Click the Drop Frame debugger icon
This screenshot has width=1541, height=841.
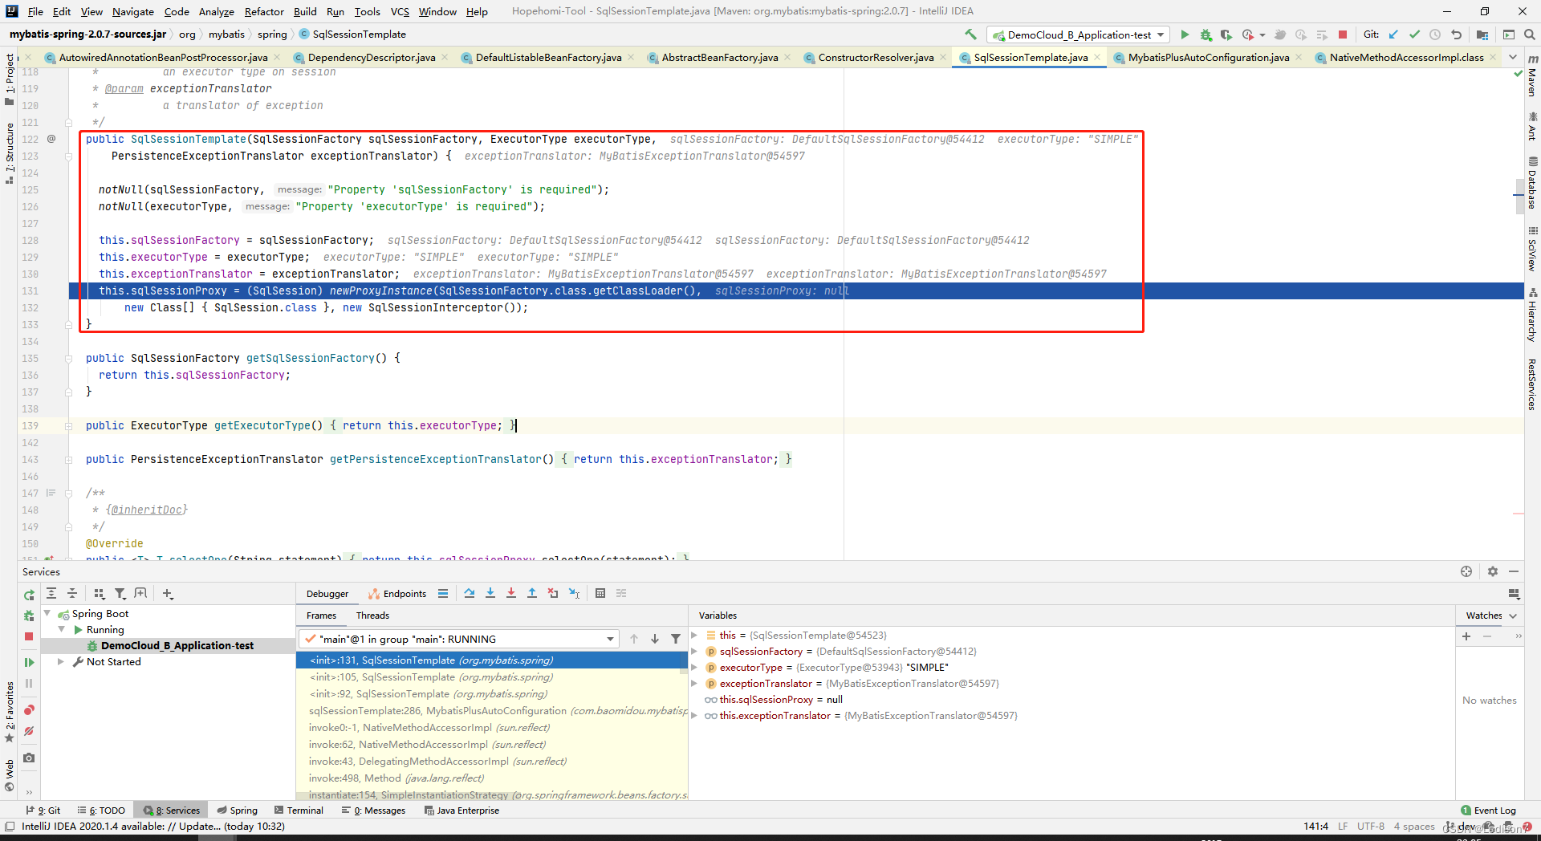(553, 593)
